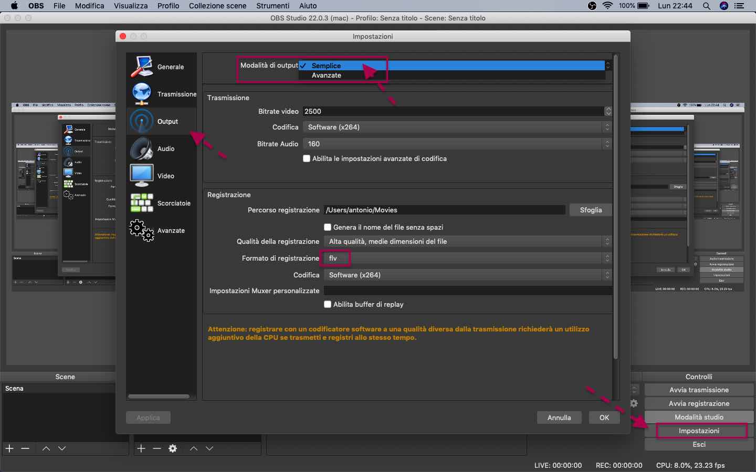756x472 pixels.
Task: Open source properties gear icon
Action: pyautogui.click(x=173, y=448)
